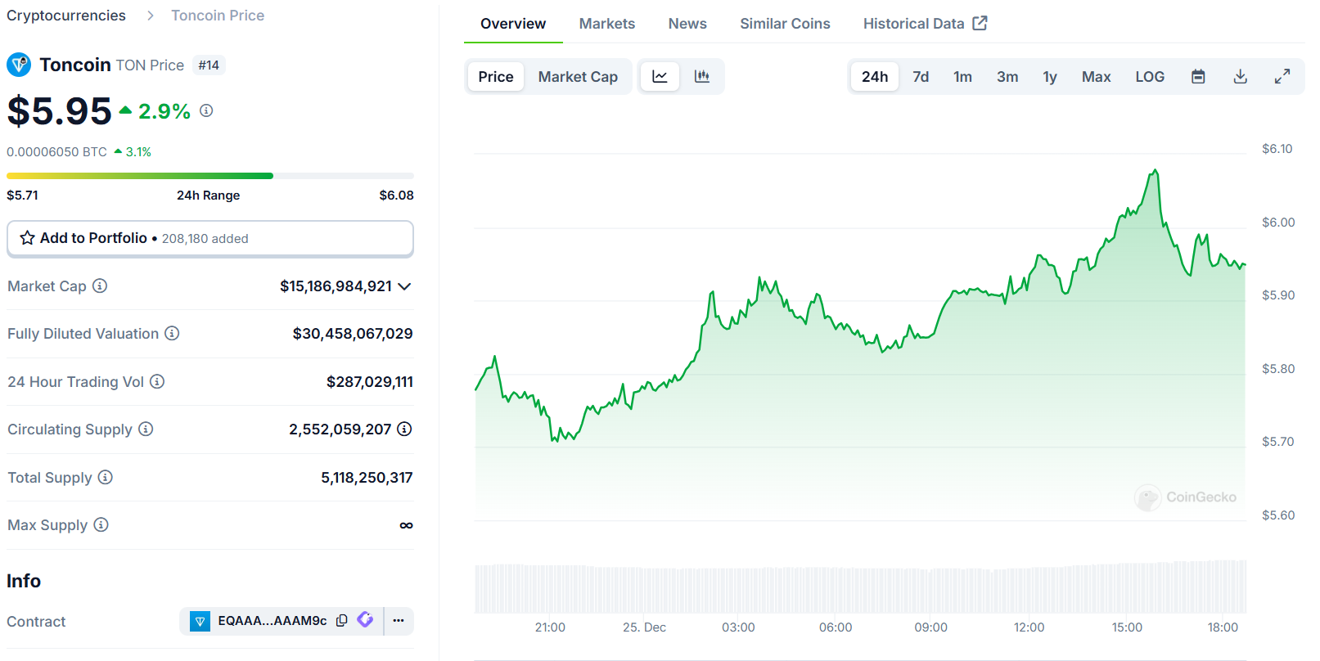1320x661 pixels.
Task: Click the Market Cap label text
Action: pyautogui.click(x=47, y=286)
